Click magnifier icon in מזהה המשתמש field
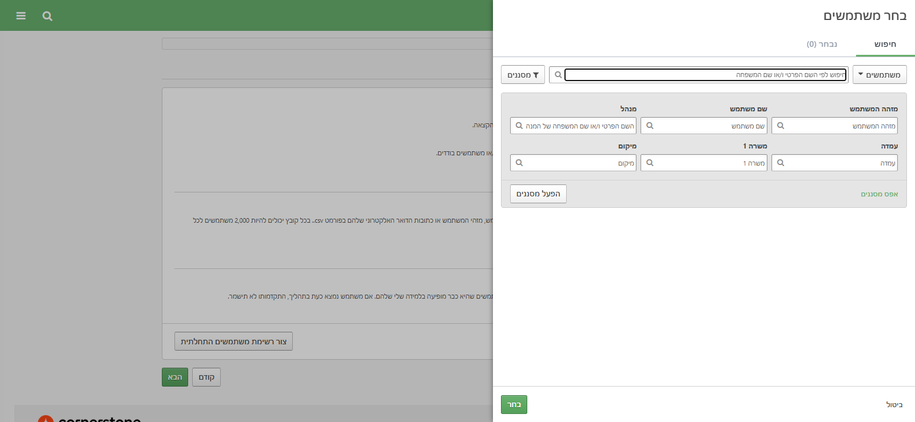The width and height of the screenshot is (915, 422). point(781,126)
